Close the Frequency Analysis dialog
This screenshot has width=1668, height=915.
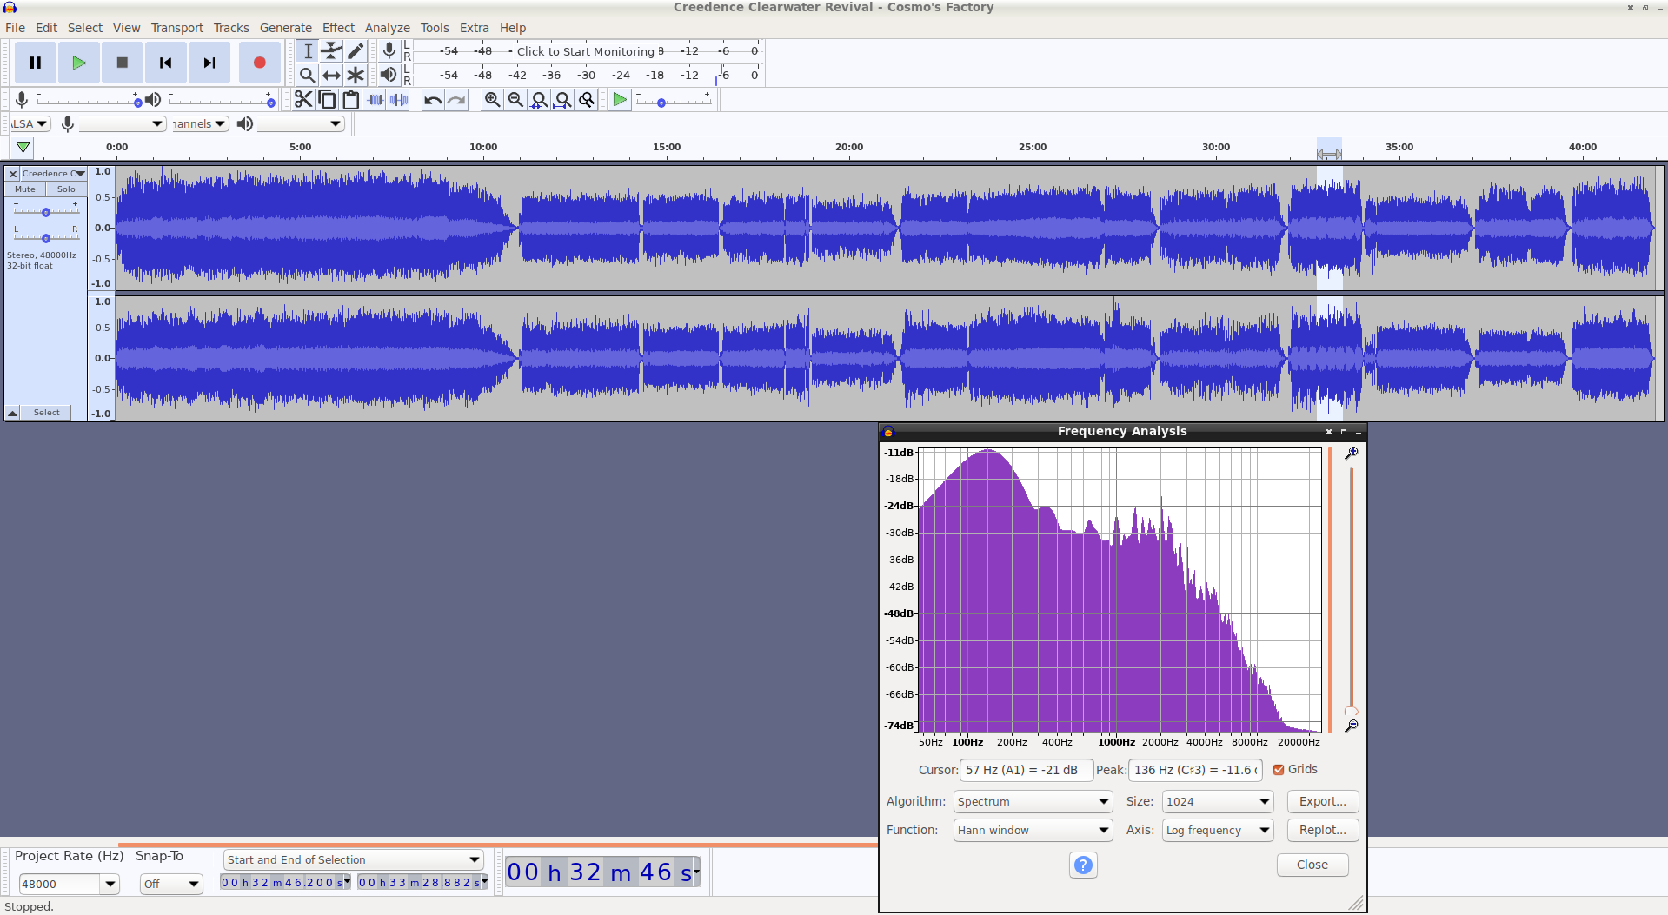coord(1312,865)
